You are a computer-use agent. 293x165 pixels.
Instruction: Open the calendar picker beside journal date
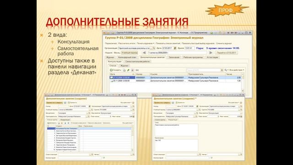pyautogui.click(x=175, y=48)
